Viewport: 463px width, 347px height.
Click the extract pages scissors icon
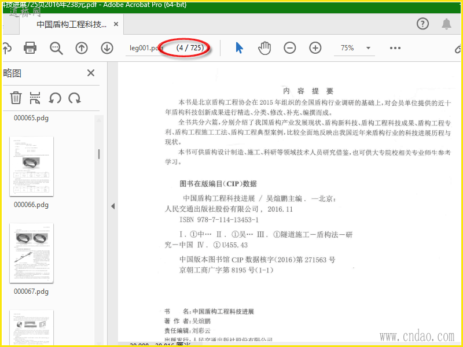35,98
